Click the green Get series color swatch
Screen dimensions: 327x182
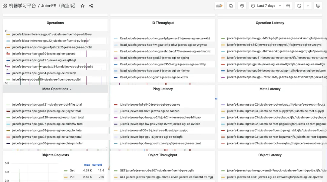click(66, 171)
